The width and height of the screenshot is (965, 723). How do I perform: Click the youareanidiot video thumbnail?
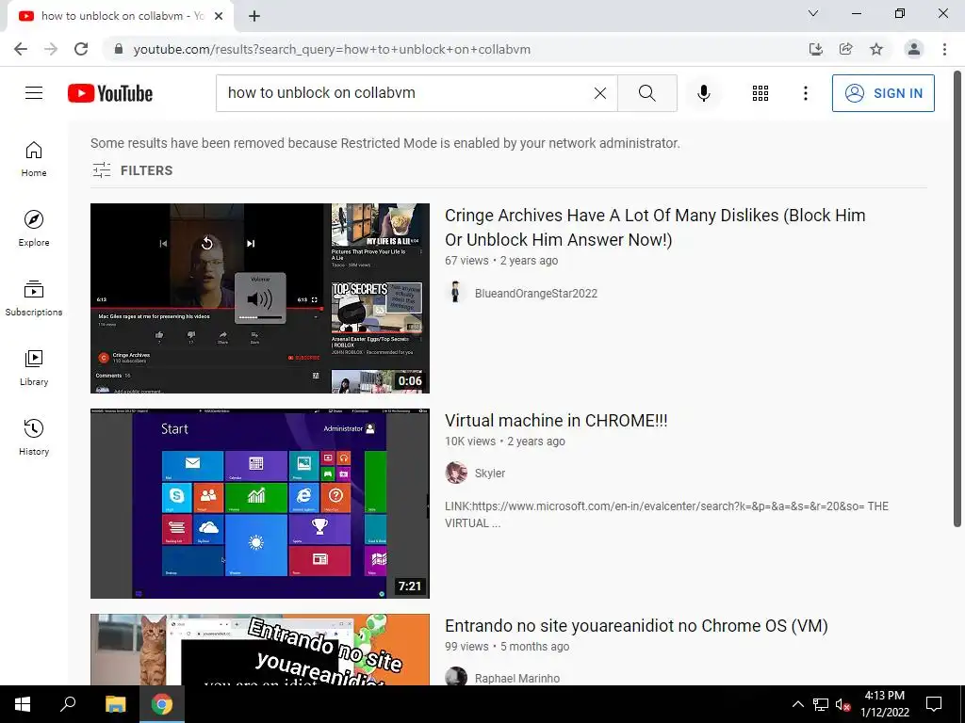click(x=260, y=650)
